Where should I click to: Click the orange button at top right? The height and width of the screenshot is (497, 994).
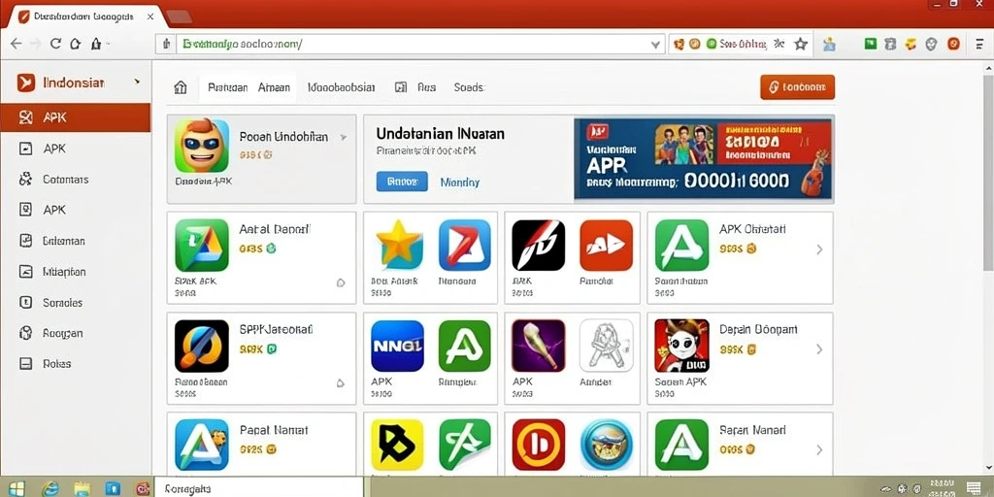click(798, 86)
